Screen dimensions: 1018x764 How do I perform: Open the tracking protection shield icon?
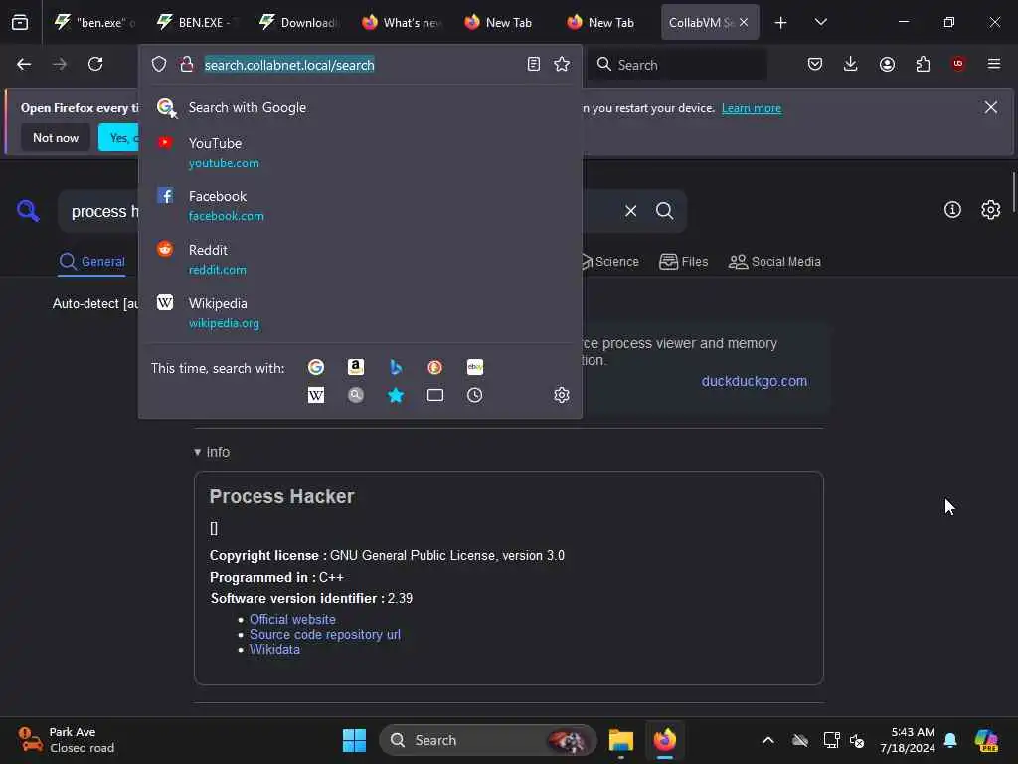[x=159, y=64]
